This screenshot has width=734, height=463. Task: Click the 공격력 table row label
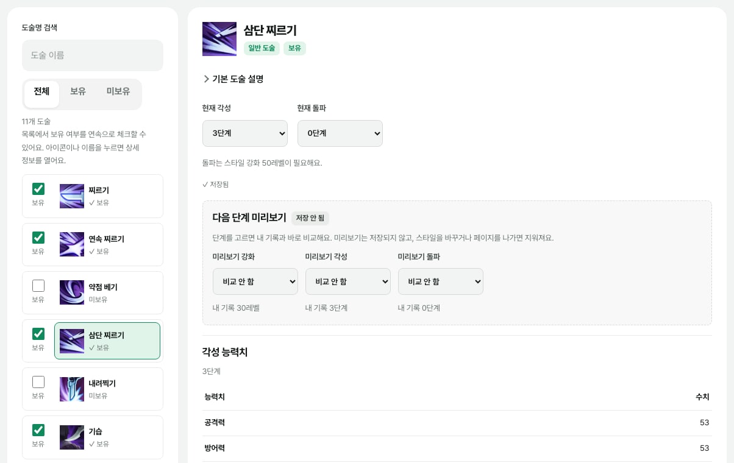(x=215, y=423)
